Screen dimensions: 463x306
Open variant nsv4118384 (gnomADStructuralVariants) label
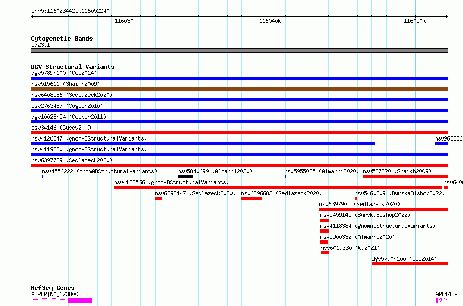(378, 226)
